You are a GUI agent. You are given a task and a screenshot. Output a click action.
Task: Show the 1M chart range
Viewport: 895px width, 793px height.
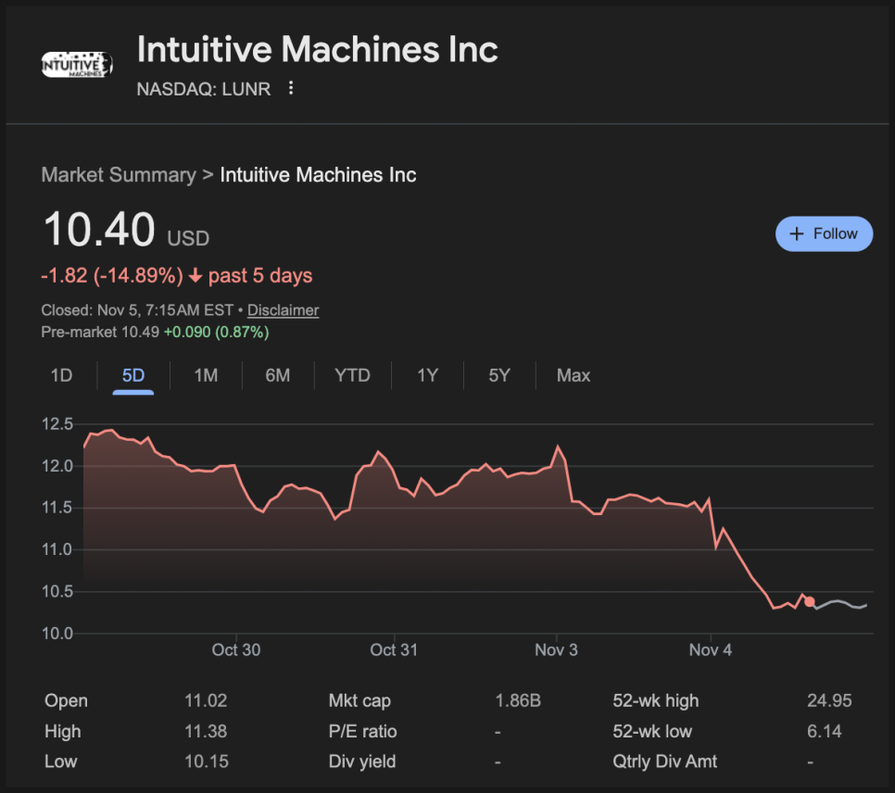pos(206,375)
